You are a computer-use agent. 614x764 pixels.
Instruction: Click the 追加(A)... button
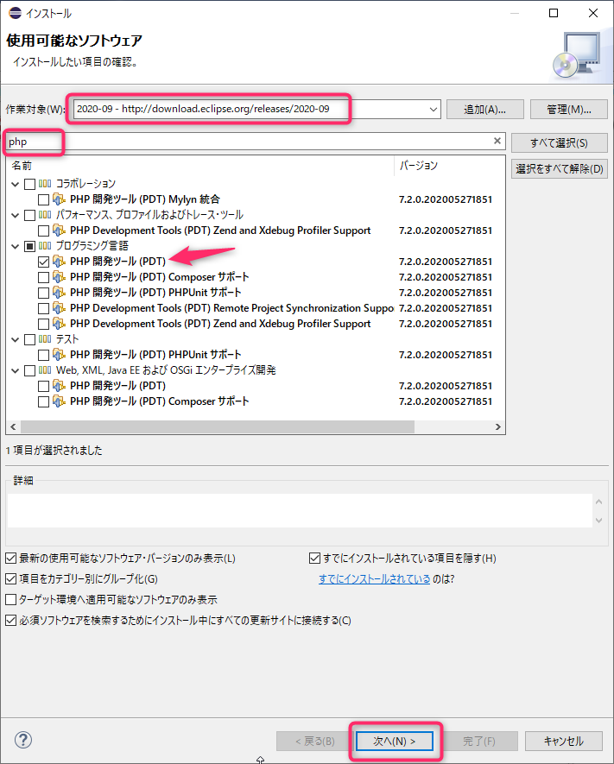click(484, 109)
